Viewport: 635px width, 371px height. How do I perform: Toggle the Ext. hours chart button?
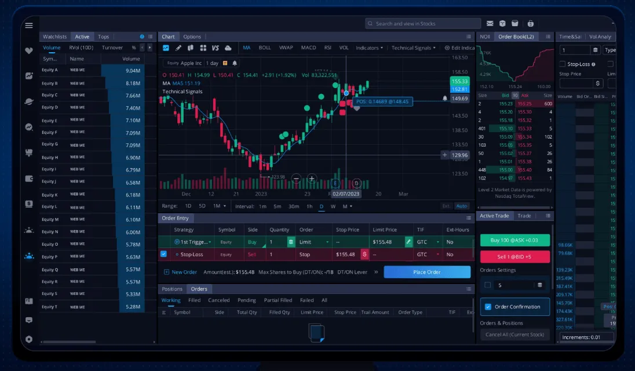pos(446,206)
